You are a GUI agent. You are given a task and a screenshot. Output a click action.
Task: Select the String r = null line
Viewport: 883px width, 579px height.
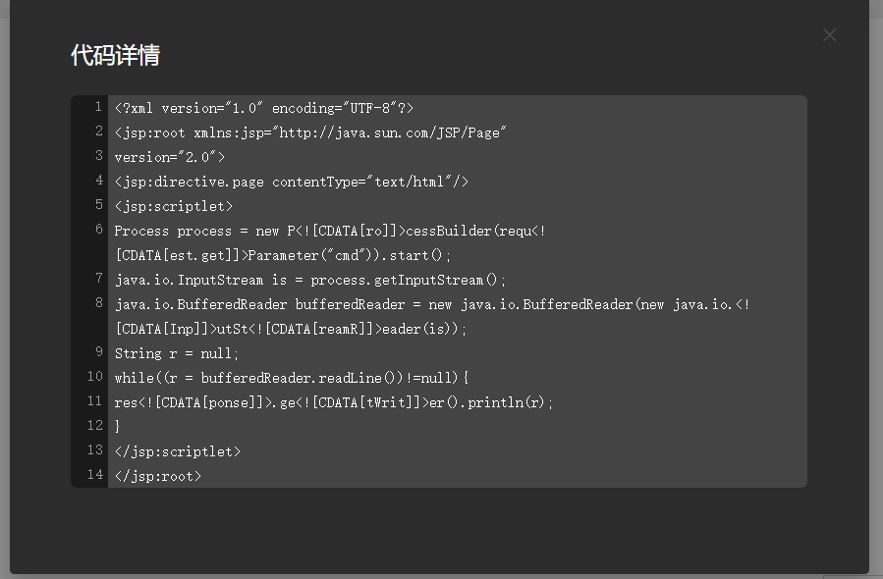[x=177, y=353]
